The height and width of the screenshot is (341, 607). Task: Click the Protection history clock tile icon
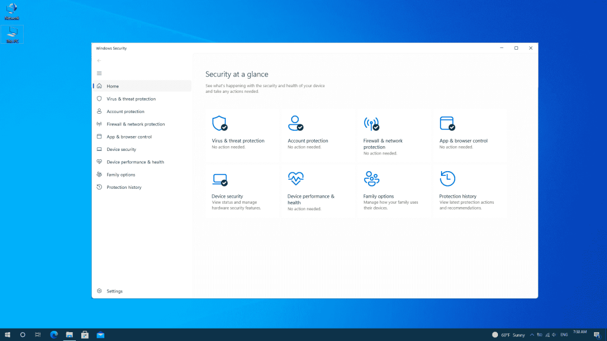tap(447, 179)
